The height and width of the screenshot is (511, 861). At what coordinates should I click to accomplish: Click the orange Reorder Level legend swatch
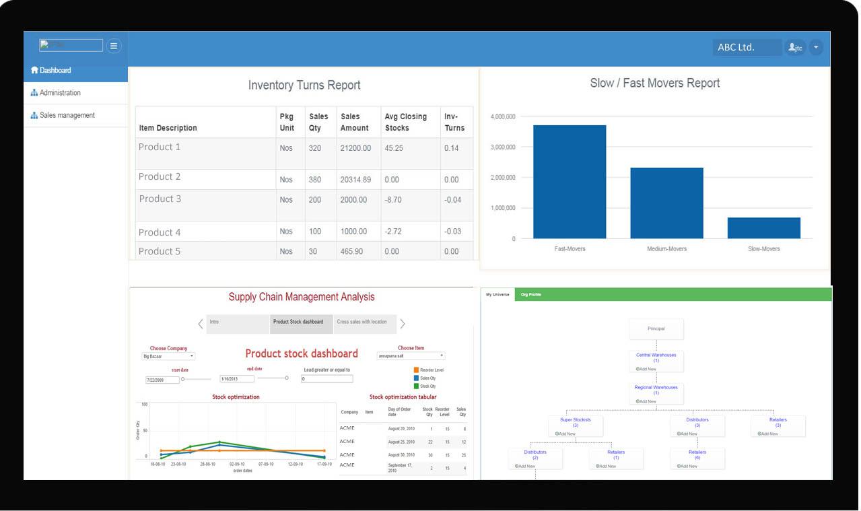tap(416, 370)
